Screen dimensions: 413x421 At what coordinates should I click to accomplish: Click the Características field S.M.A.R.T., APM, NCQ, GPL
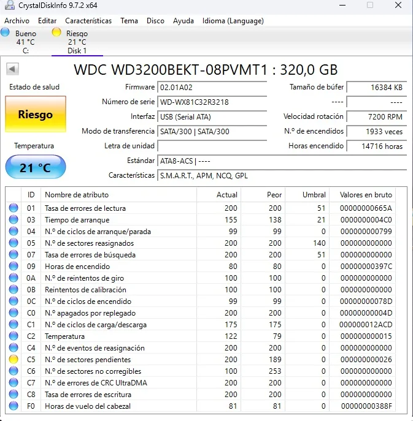pyautogui.click(x=282, y=176)
